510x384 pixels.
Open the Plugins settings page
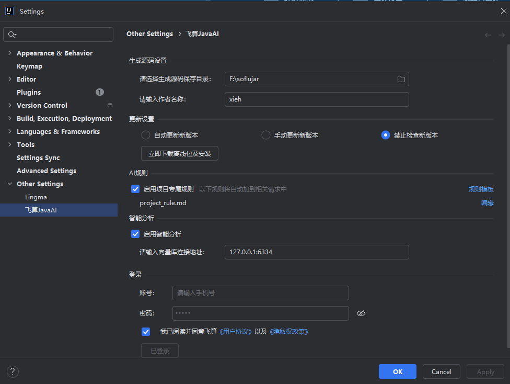29,92
